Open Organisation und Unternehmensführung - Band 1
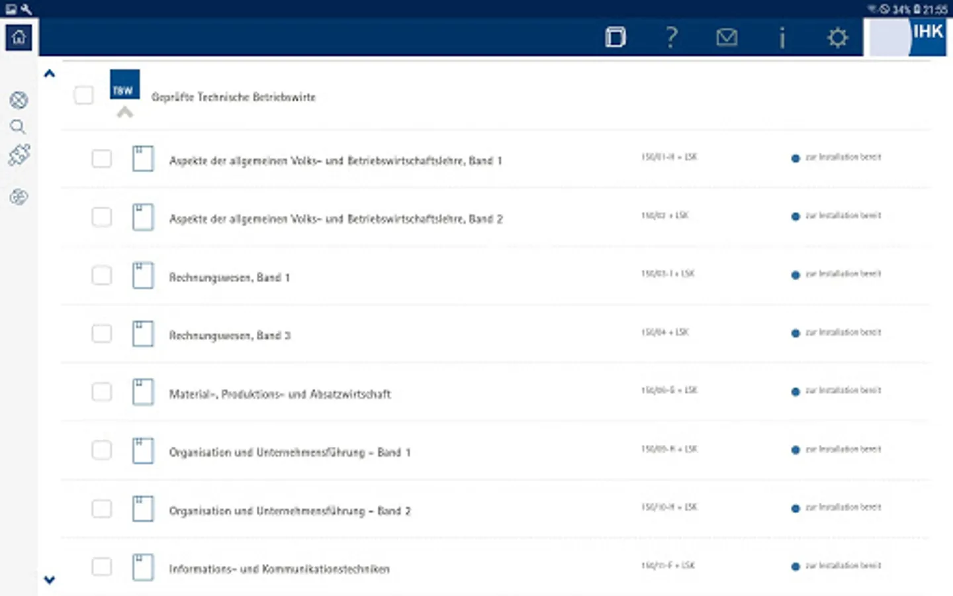The width and height of the screenshot is (953, 596). point(289,452)
